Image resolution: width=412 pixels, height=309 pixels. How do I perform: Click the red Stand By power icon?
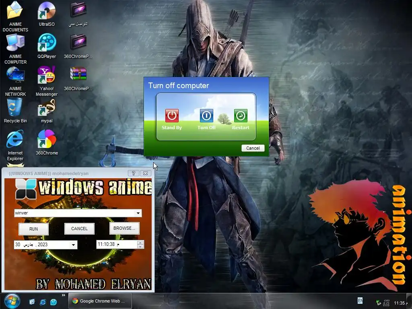click(x=172, y=115)
